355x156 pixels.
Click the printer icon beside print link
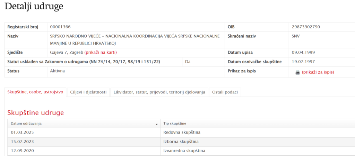(x=297, y=72)
